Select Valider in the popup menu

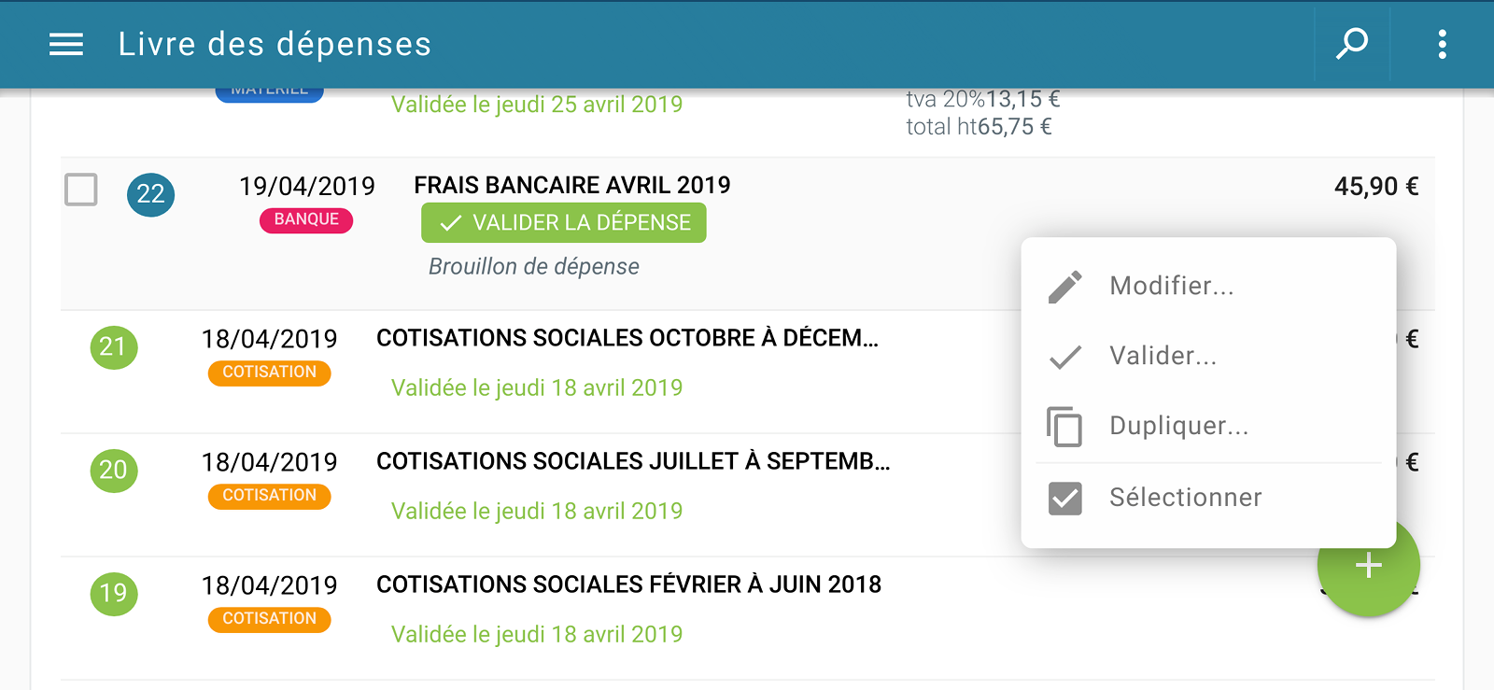1163,356
